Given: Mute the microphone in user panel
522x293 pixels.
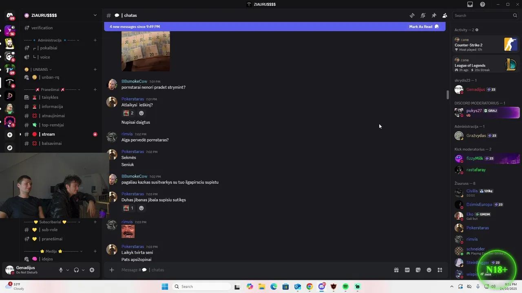Looking at the screenshot, I should (61, 270).
